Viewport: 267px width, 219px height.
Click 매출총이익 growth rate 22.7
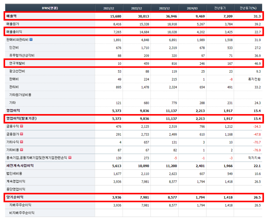point(258,32)
